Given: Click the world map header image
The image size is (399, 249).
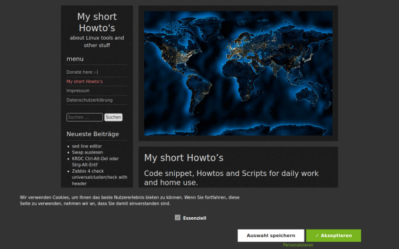Looking at the screenshot, I should [x=238, y=73].
